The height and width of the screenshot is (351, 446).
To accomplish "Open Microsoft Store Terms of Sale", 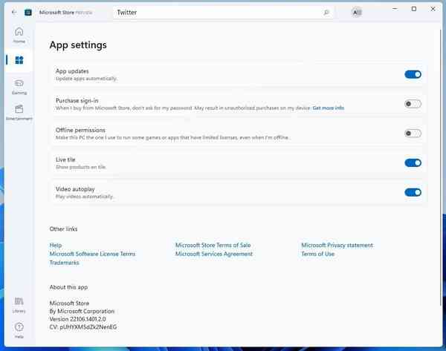I will pyautogui.click(x=213, y=245).
